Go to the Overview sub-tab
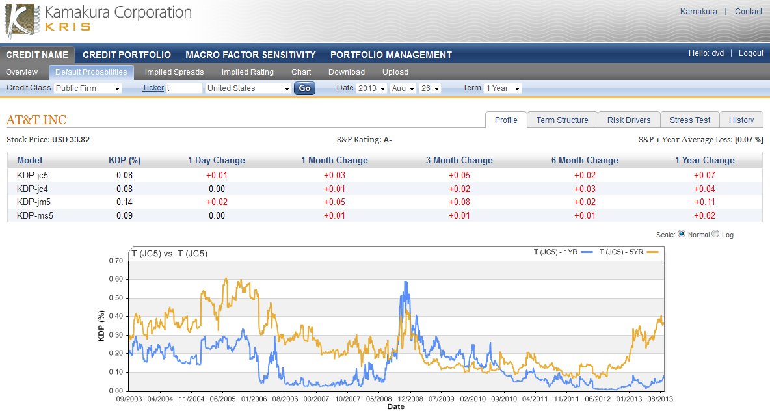 (x=21, y=72)
